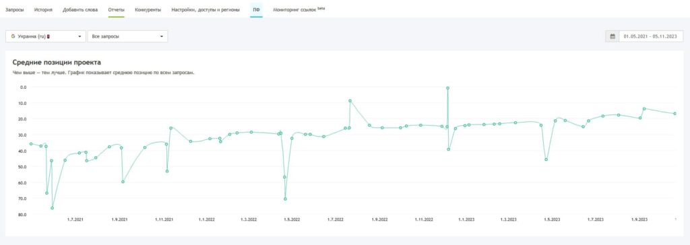This screenshot has width=690, height=245.
Task: Switch to the История tab
Action: pyautogui.click(x=43, y=9)
